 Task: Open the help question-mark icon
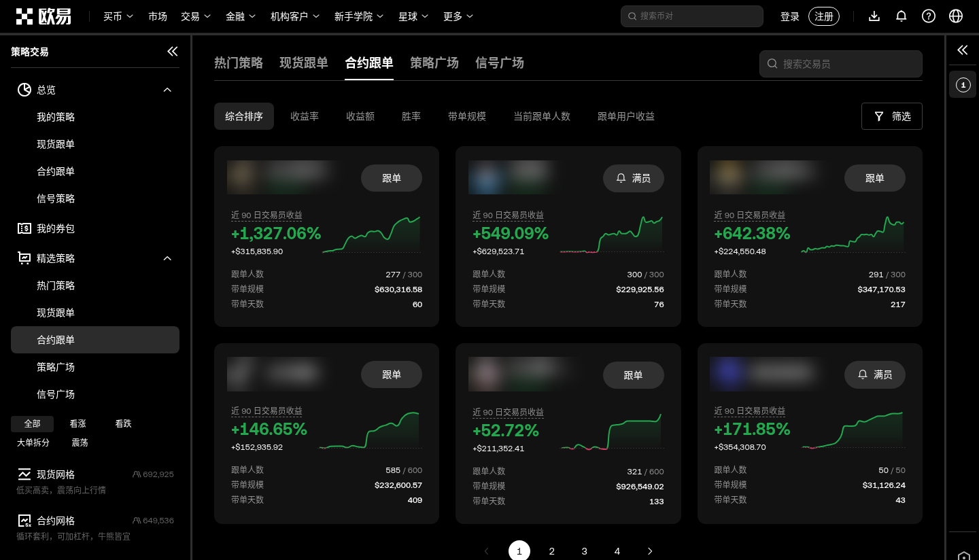click(x=929, y=16)
